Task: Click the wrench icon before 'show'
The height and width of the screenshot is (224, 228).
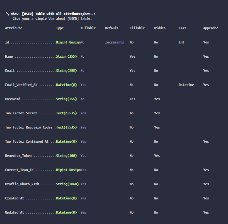Action: 7,14
